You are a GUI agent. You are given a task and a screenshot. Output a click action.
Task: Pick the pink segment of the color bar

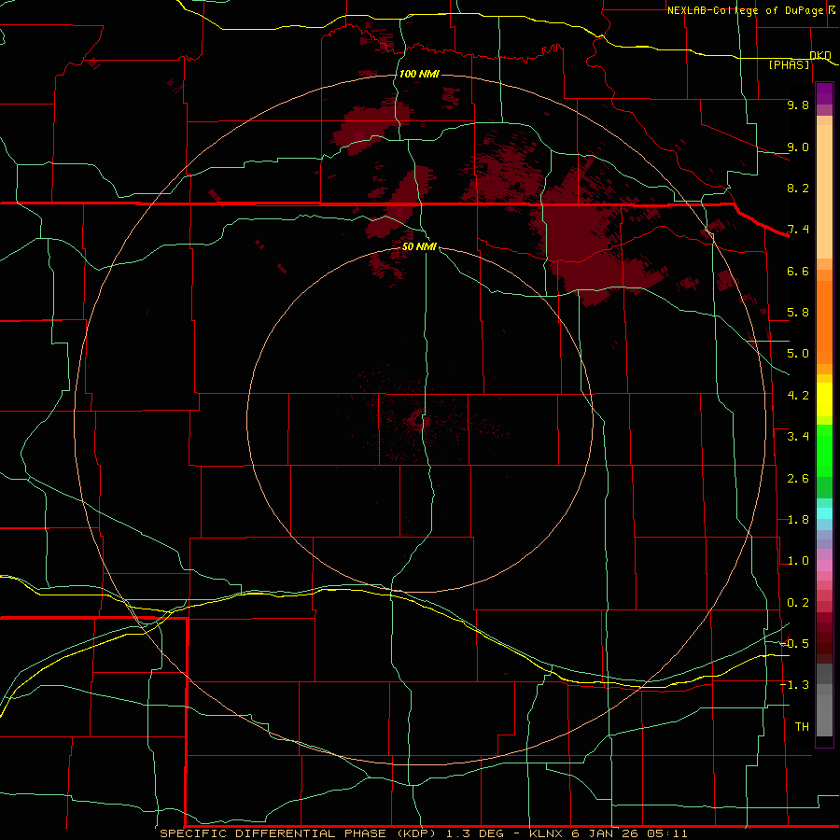[824, 566]
